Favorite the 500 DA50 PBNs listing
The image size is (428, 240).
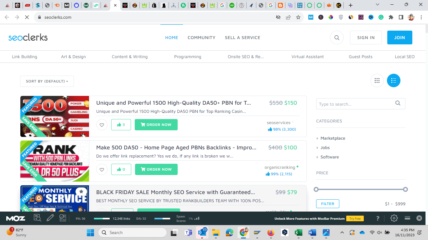coord(102,169)
